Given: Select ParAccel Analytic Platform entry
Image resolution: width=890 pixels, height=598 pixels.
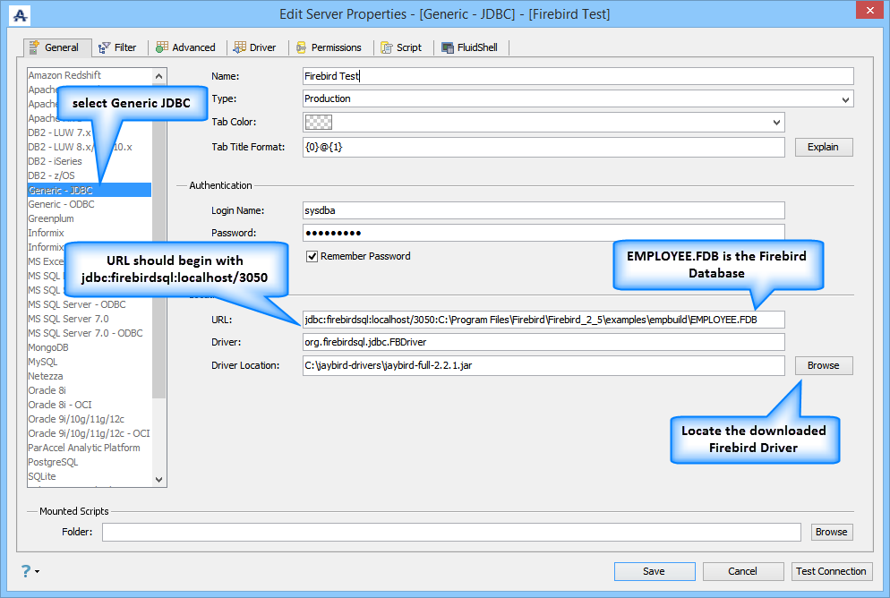Looking at the screenshot, I should point(90,448).
